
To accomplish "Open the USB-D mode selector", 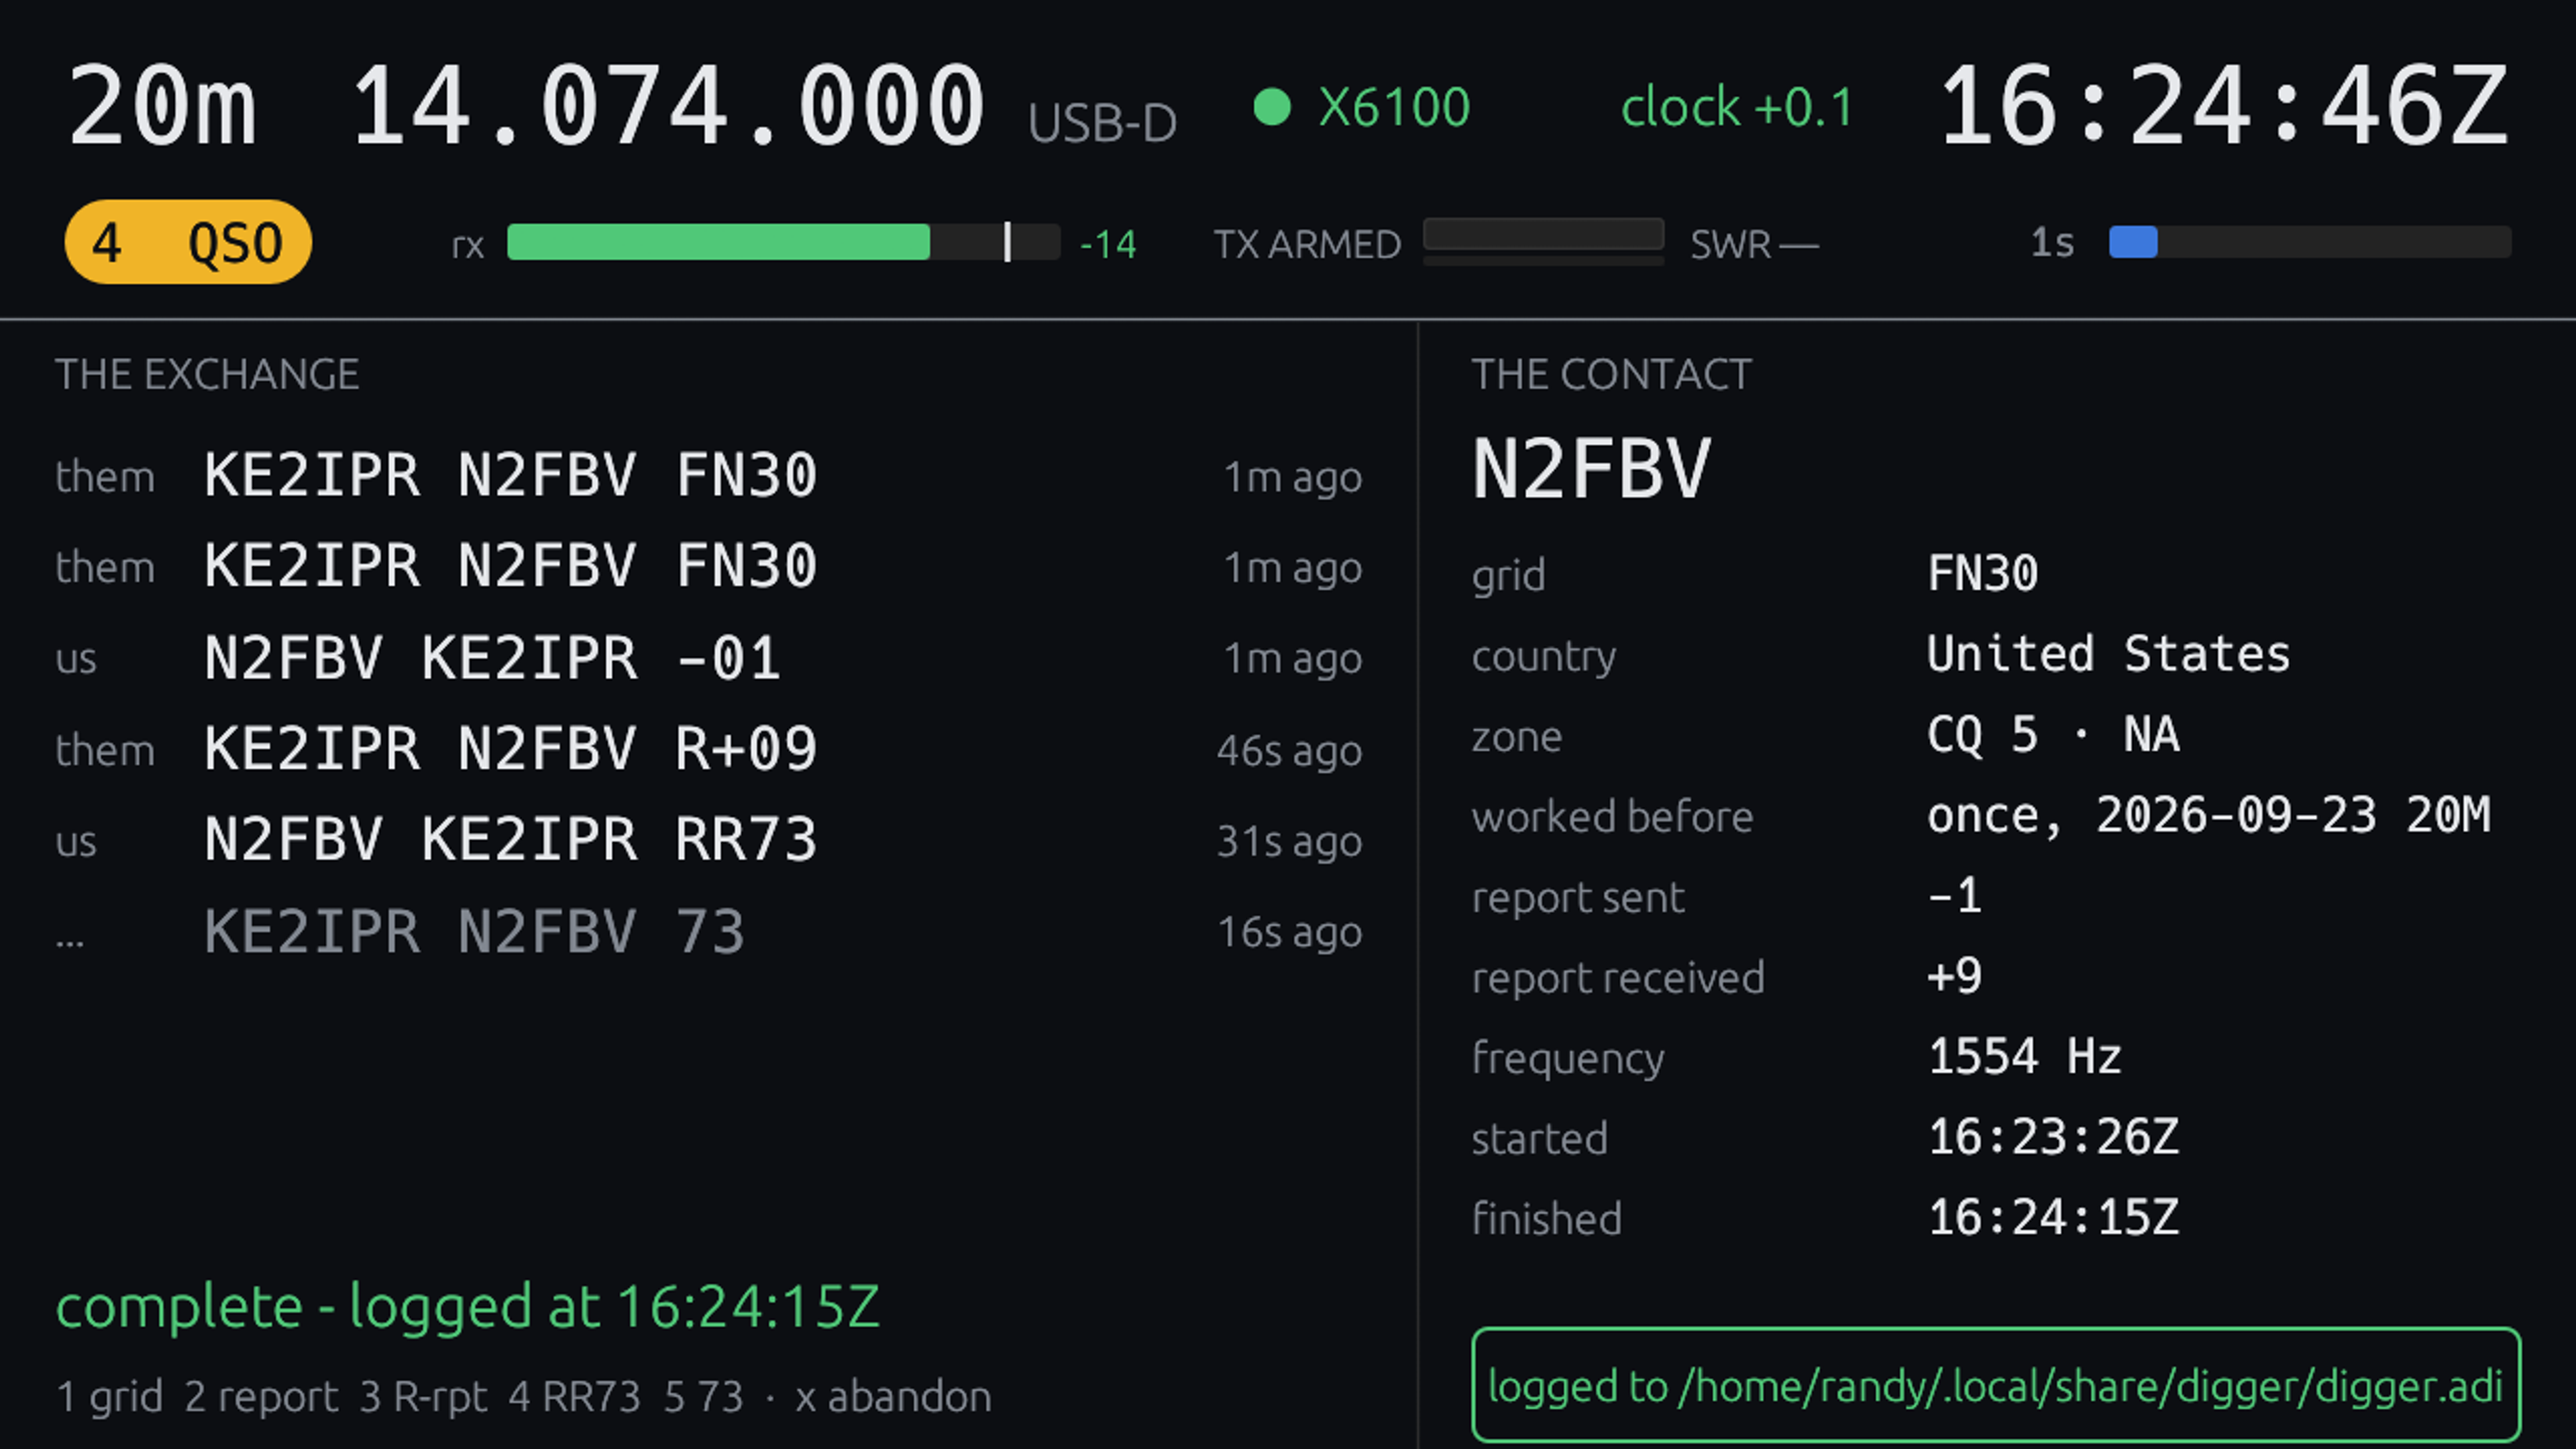I will pos(1102,124).
